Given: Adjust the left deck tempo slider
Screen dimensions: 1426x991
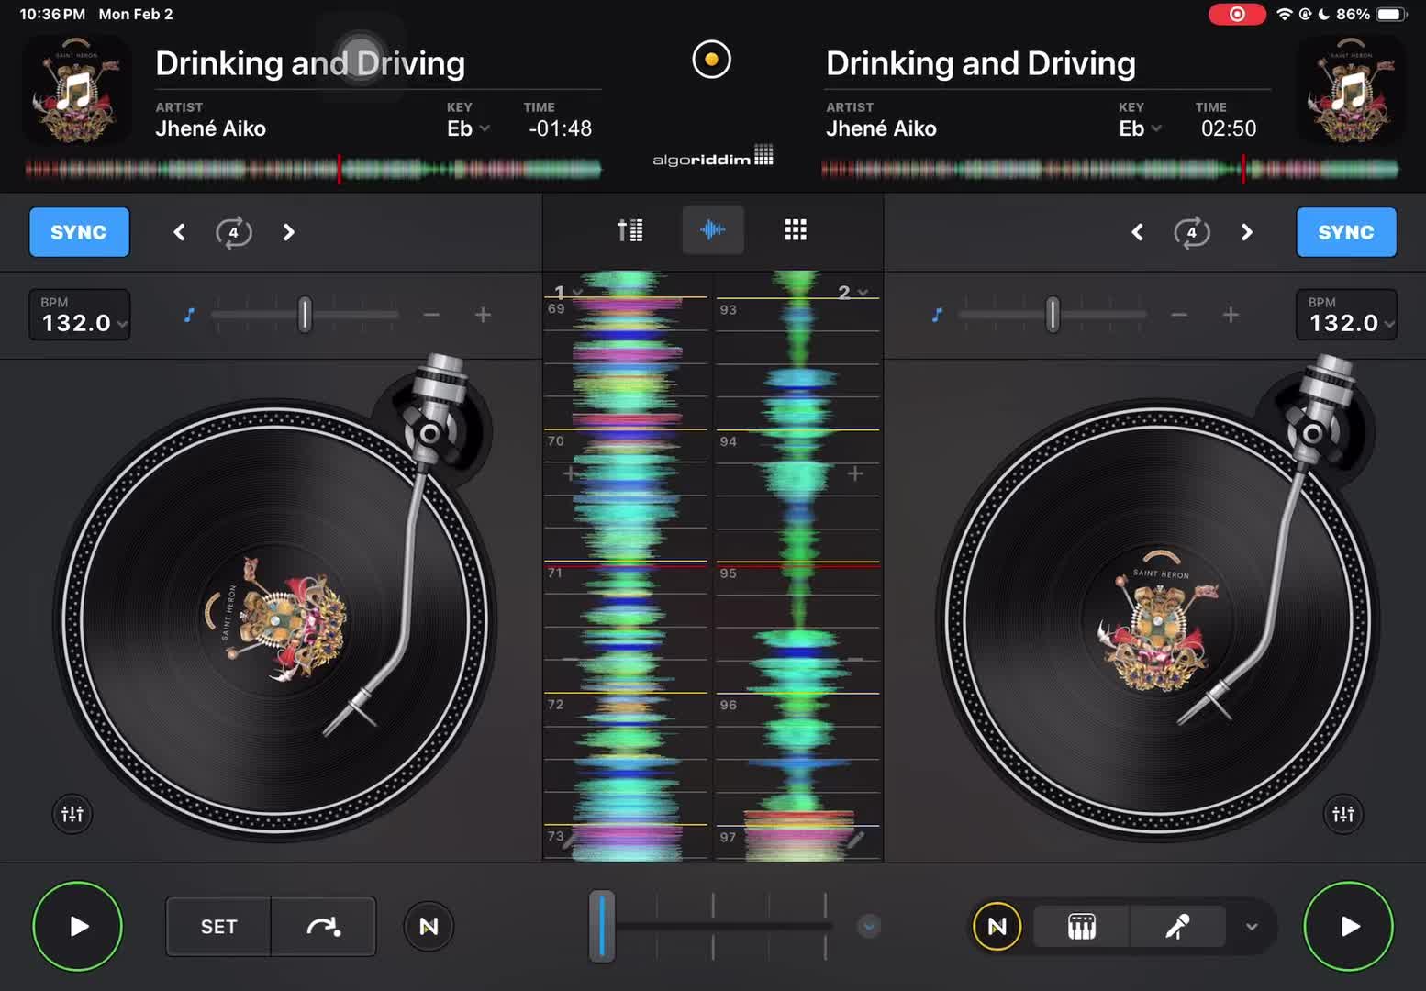Looking at the screenshot, I should (x=305, y=315).
